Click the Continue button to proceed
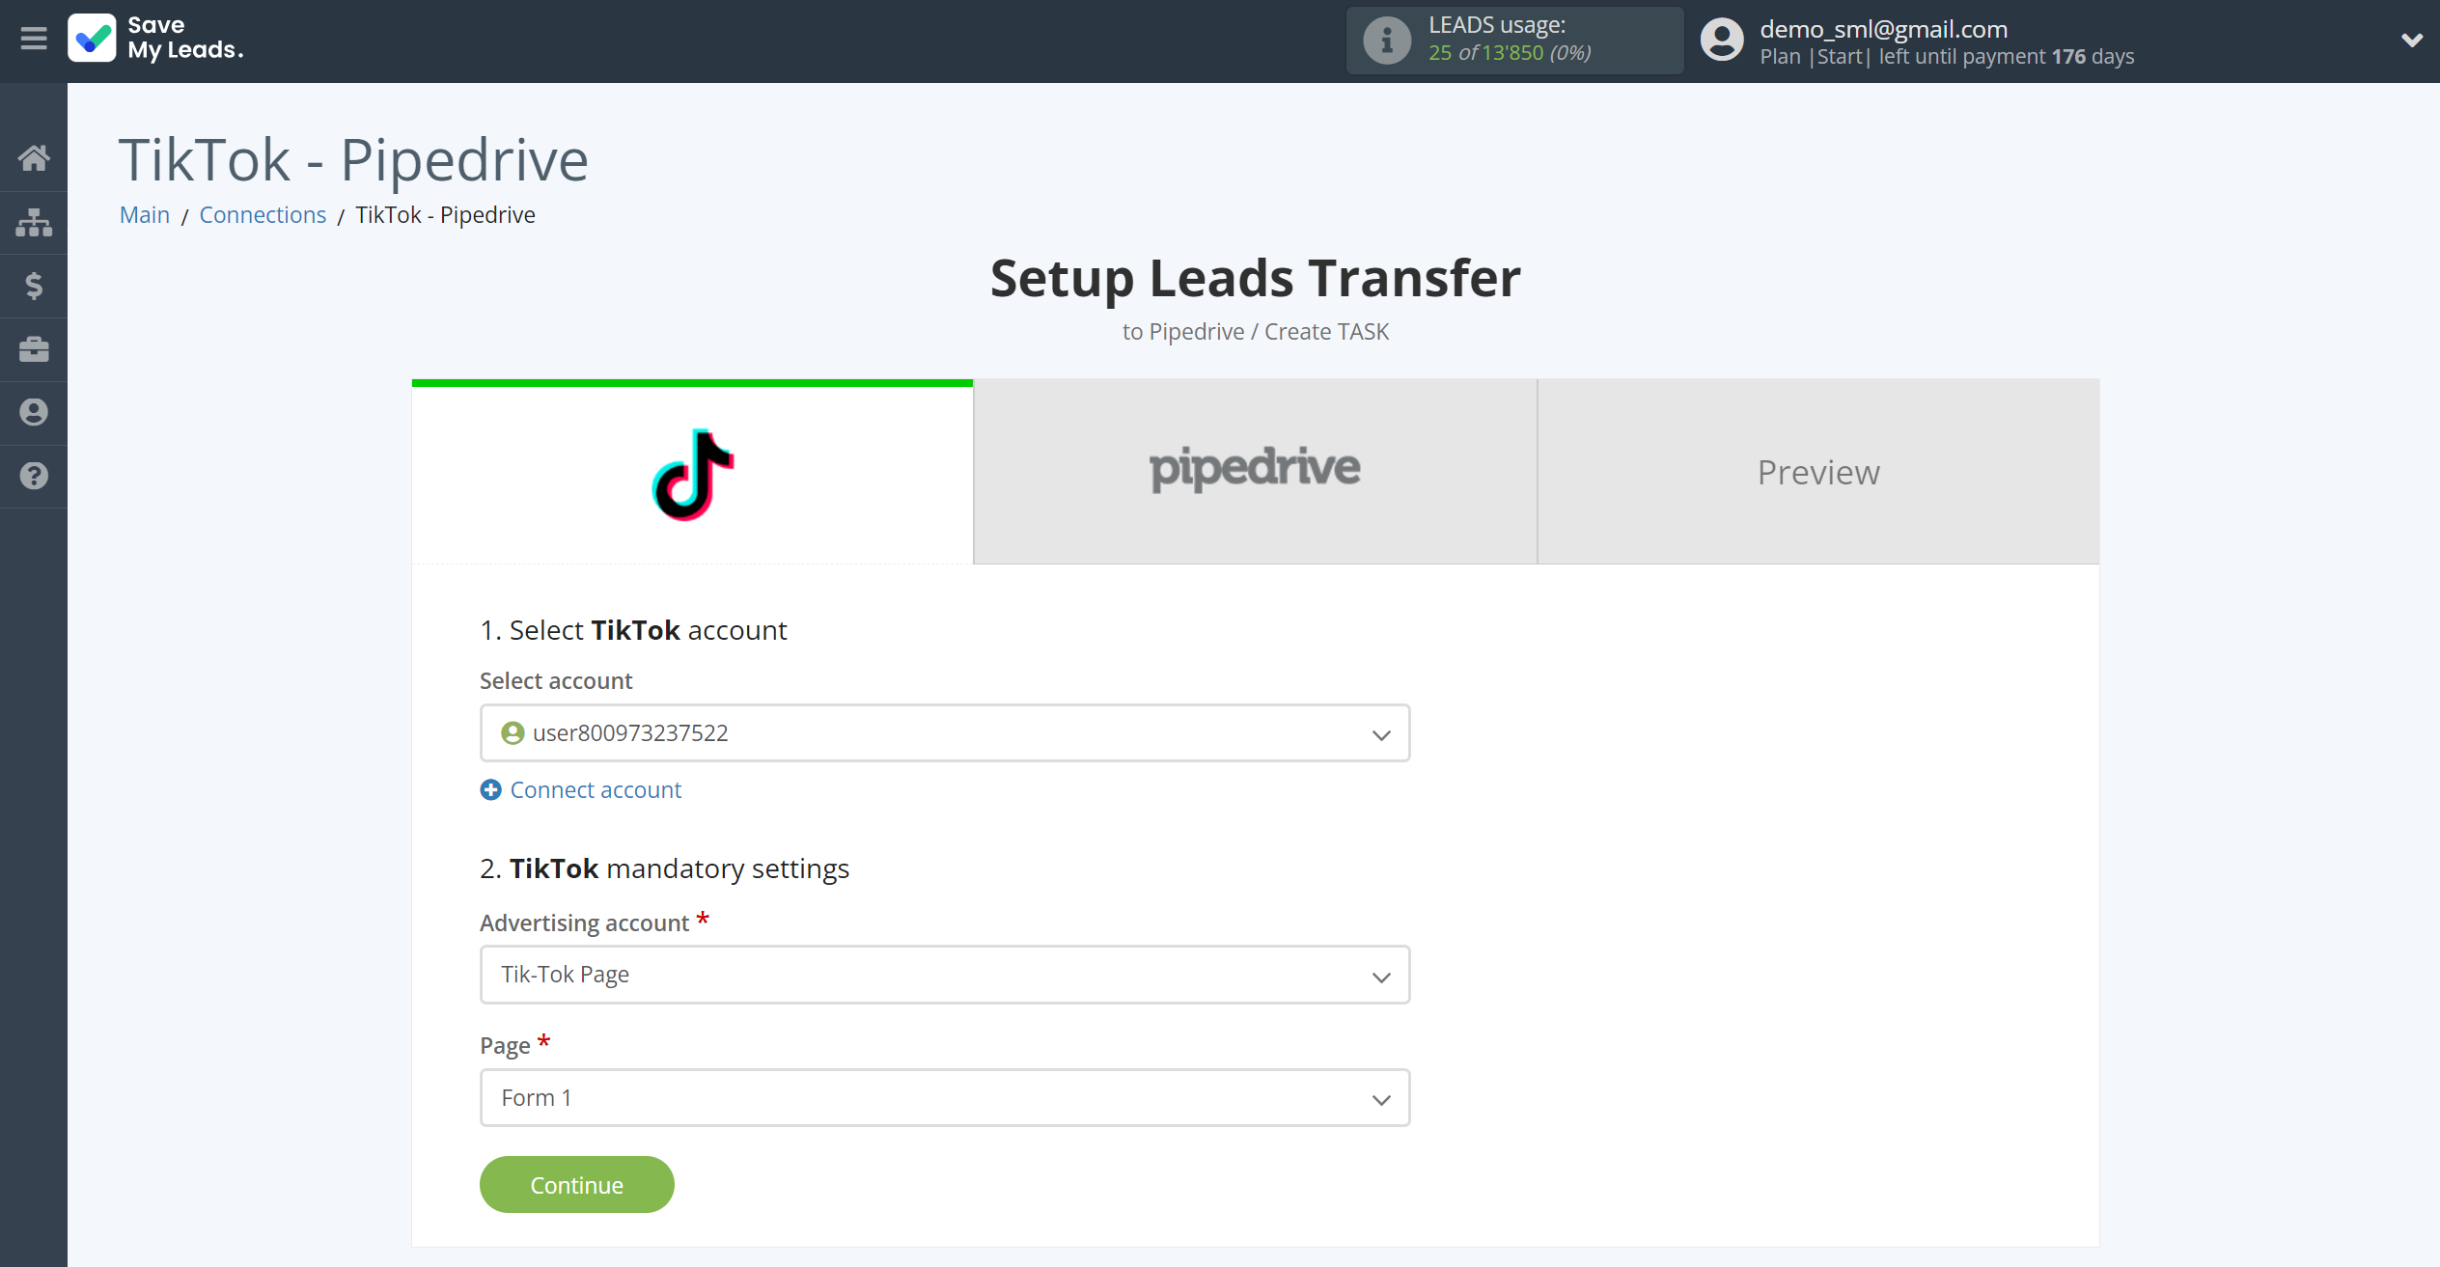The image size is (2440, 1267). point(576,1183)
